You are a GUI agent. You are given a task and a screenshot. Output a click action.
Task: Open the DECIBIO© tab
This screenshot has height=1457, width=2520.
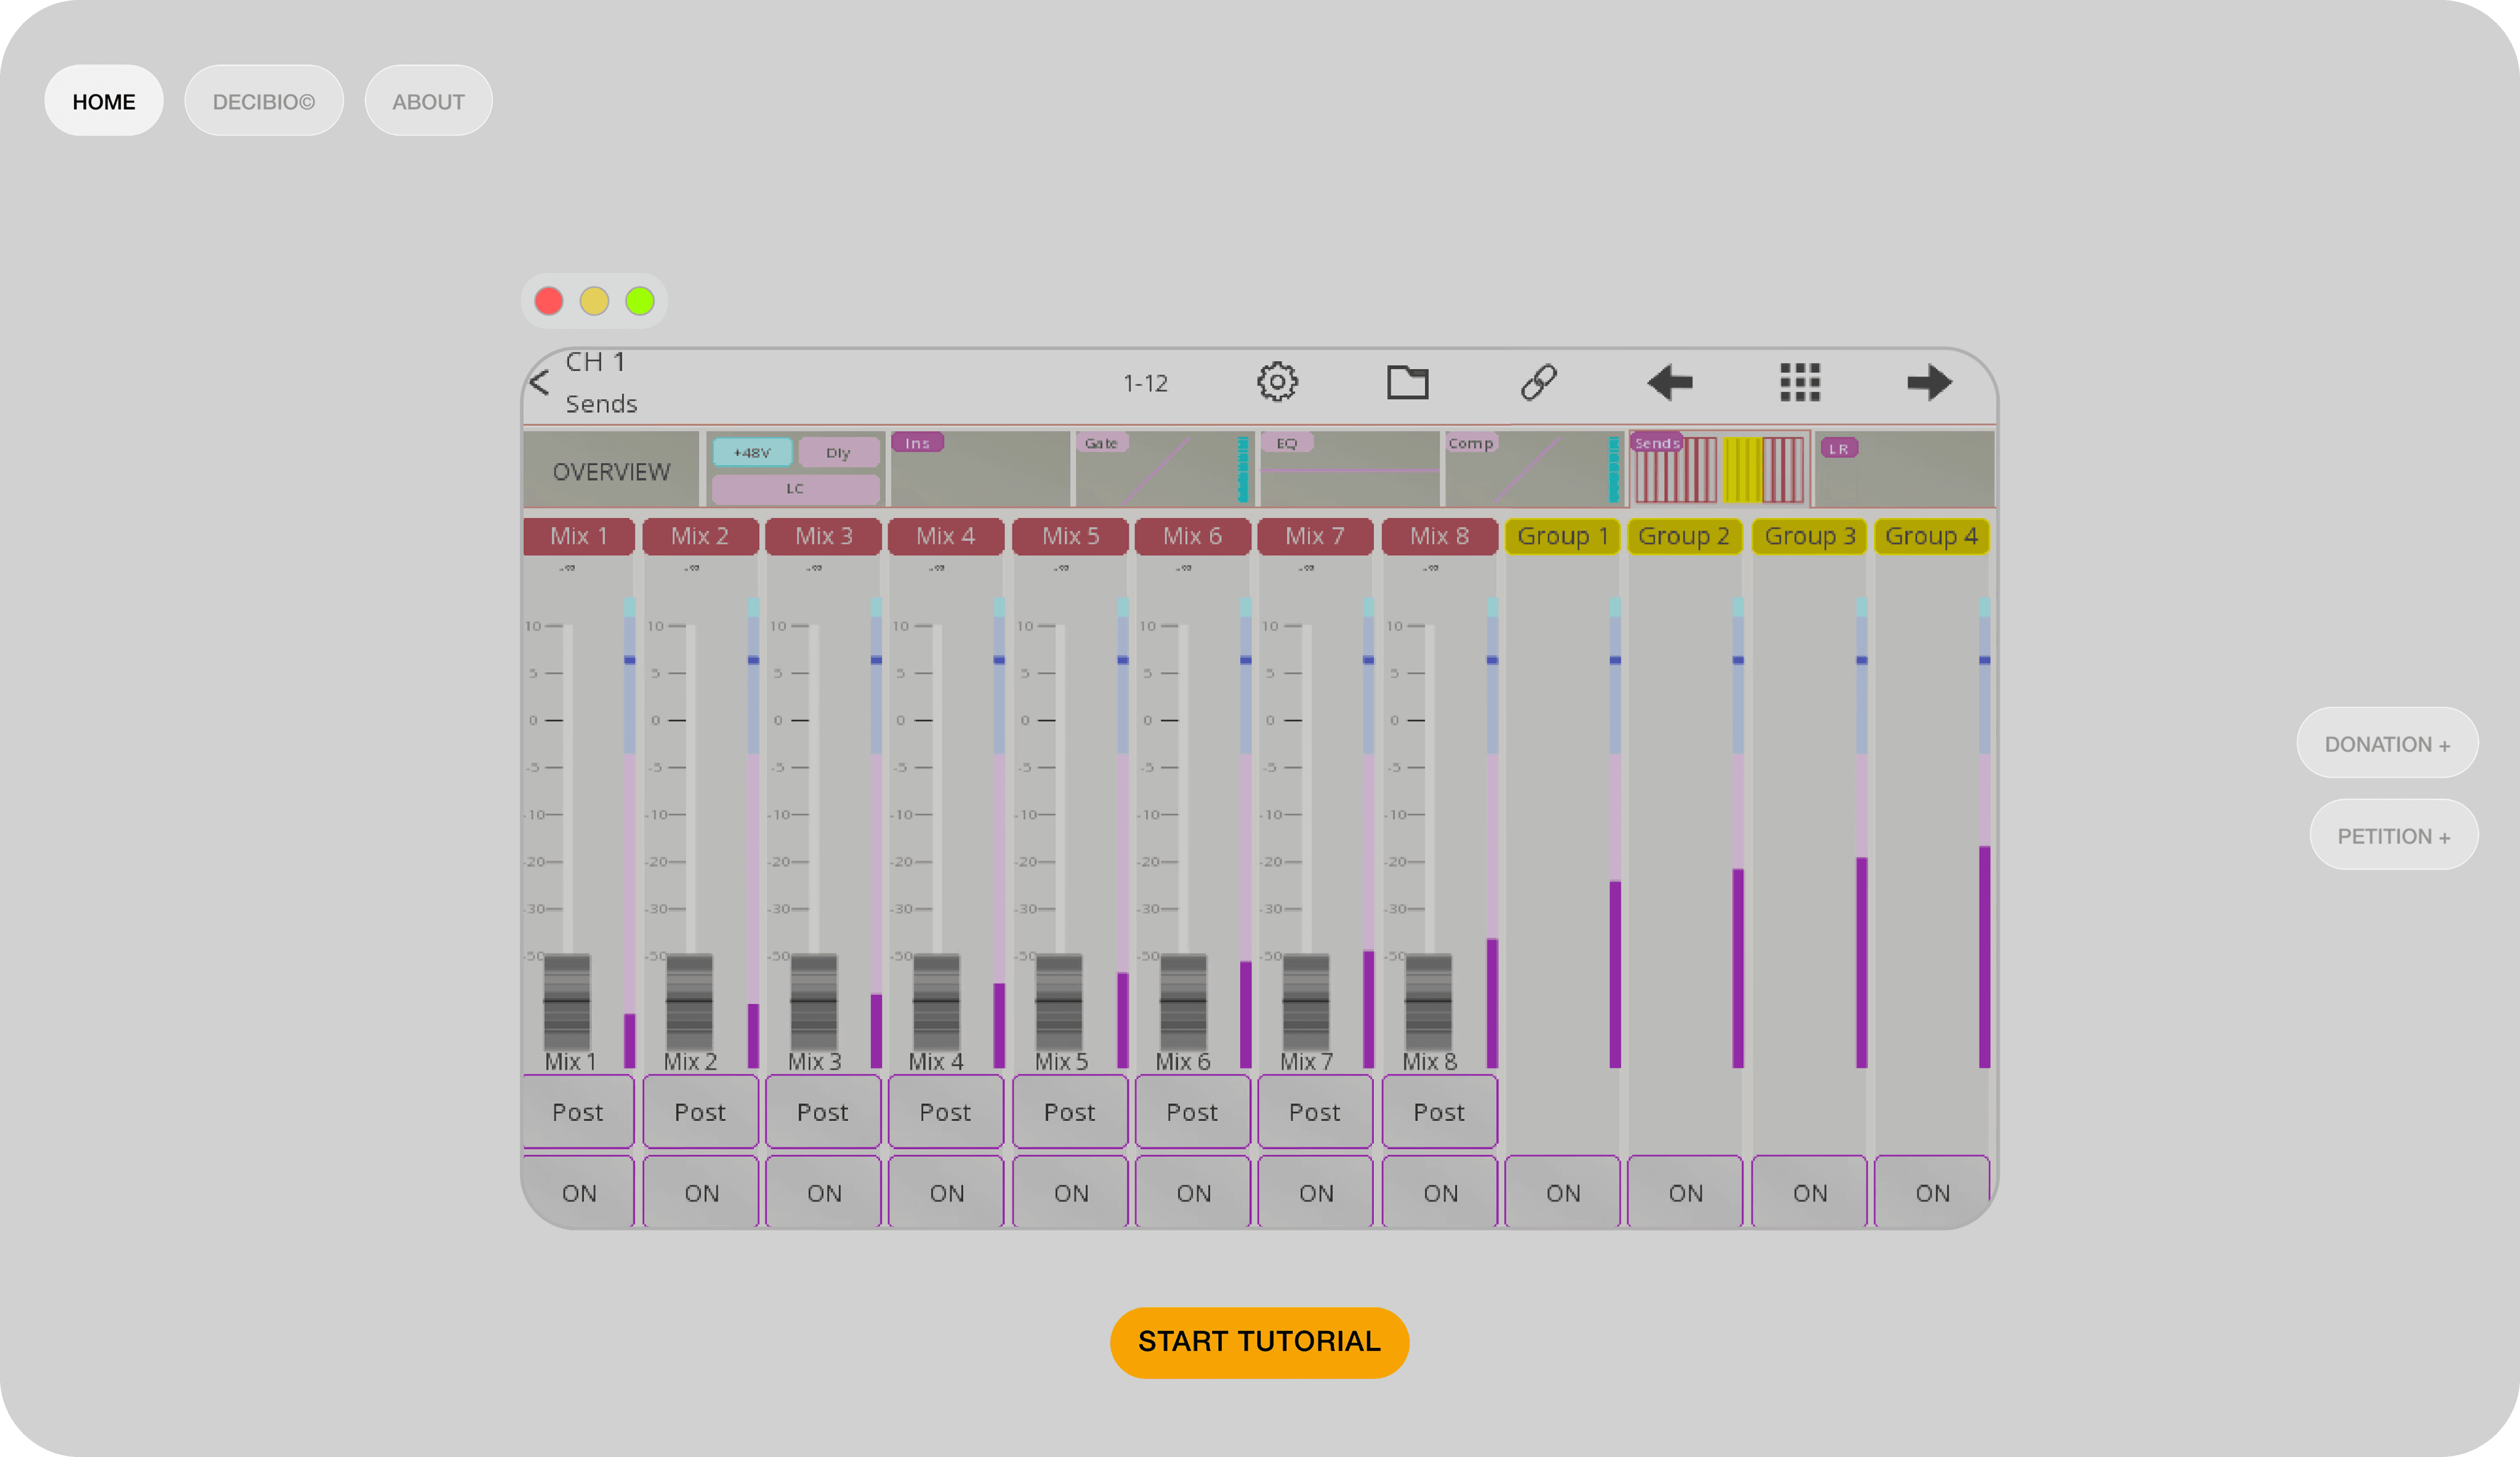click(x=263, y=101)
